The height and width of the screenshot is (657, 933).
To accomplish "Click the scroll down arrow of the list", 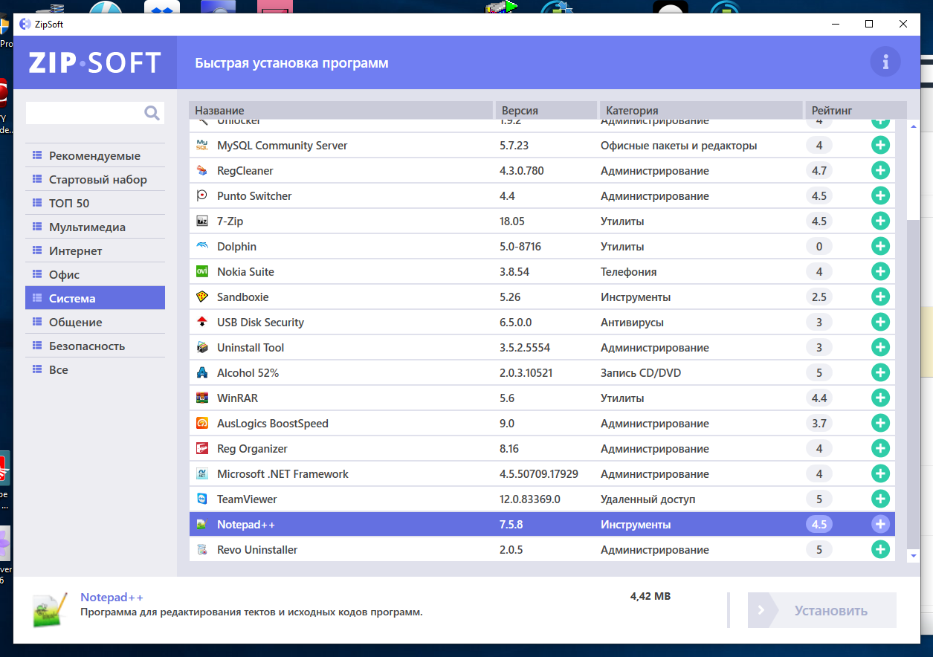I will [x=914, y=555].
